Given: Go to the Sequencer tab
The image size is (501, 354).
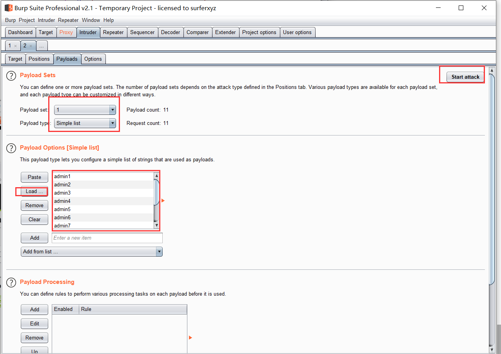Looking at the screenshot, I should [142, 33].
